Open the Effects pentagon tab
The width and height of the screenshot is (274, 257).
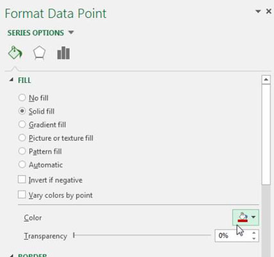[39, 53]
